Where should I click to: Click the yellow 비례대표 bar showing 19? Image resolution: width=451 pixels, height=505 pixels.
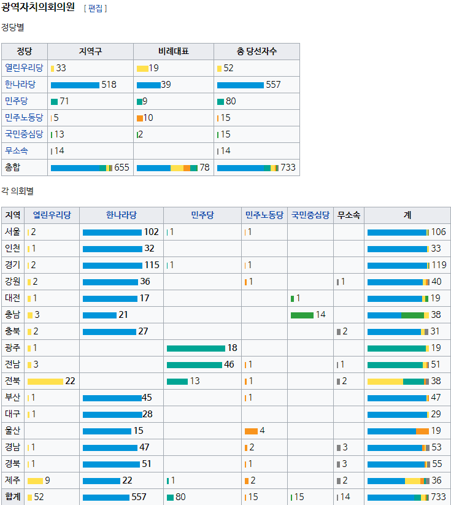(x=142, y=68)
